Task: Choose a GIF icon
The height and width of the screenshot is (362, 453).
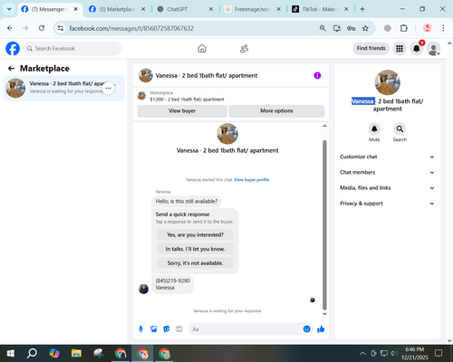Action: click(x=179, y=329)
